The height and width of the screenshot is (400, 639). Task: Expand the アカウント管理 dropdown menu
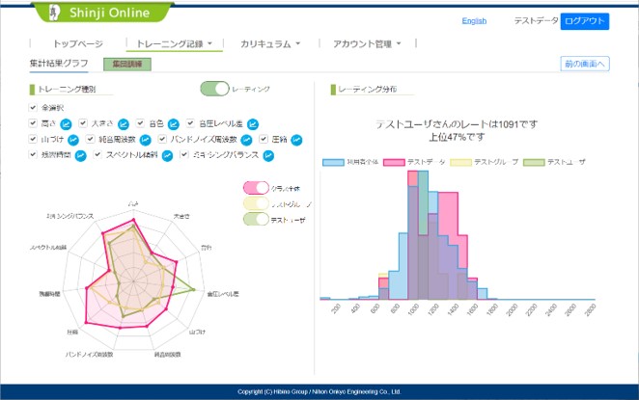pos(367,44)
